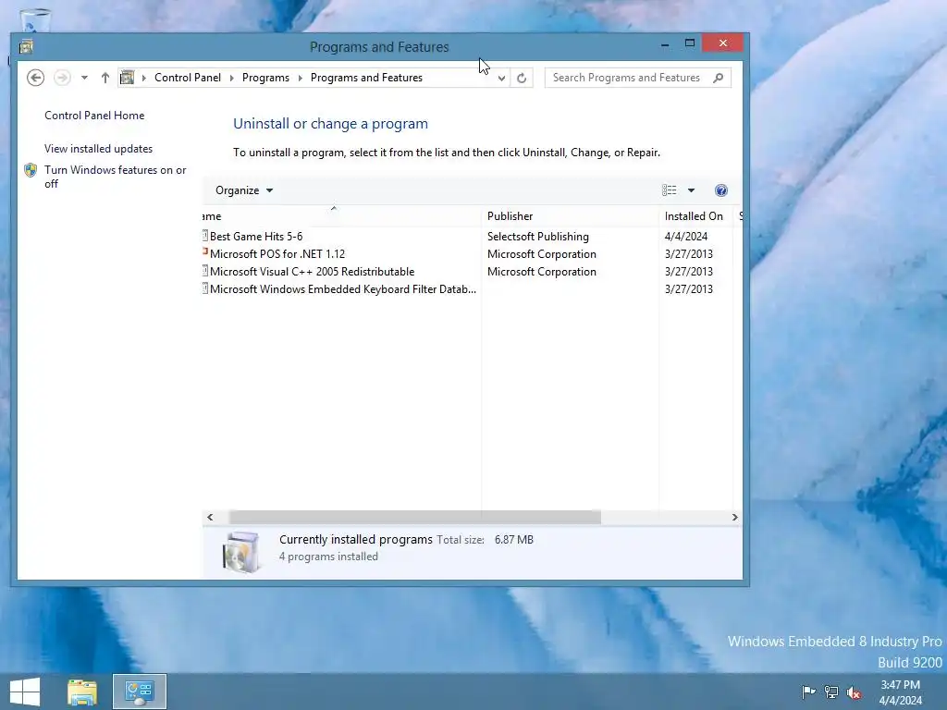Open File Explorer from the taskbar

coord(82,692)
